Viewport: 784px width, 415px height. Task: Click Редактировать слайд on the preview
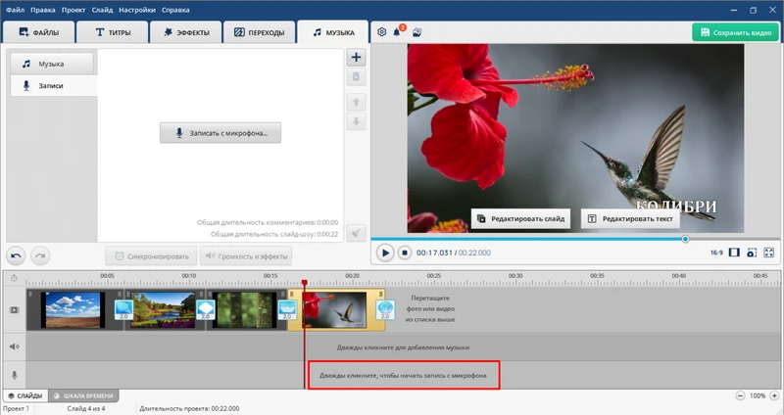tap(520, 219)
